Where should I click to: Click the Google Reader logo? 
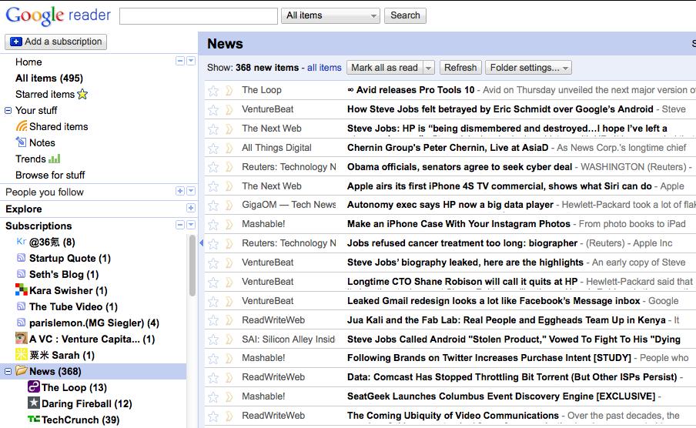click(x=58, y=15)
